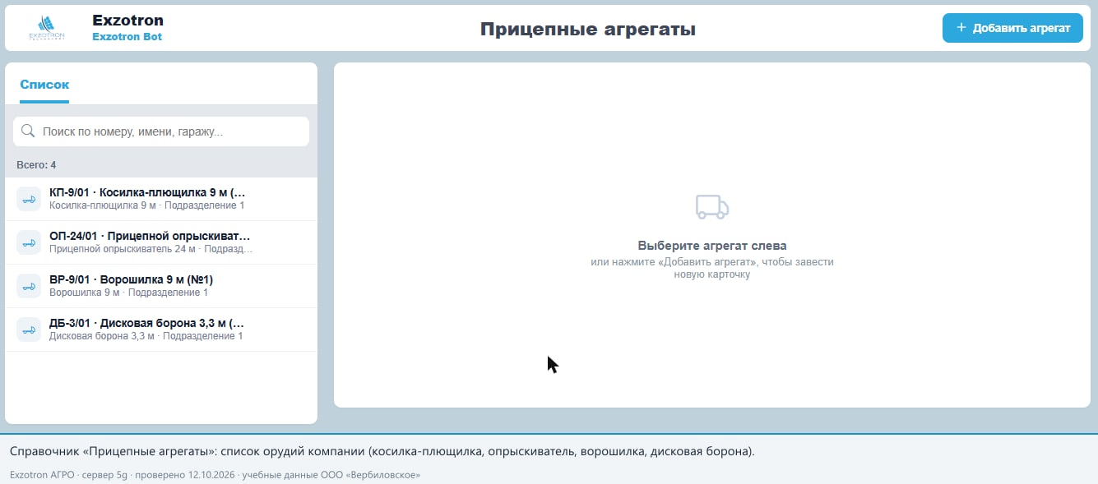The width and height of the screenshot is (1098, 484).
Task: Click the Справочник «Прицепные агрегаты» description line
Action: [382, 452]
